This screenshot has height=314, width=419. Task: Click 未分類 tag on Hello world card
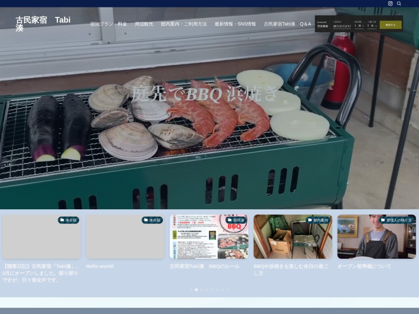coord(152,220)
